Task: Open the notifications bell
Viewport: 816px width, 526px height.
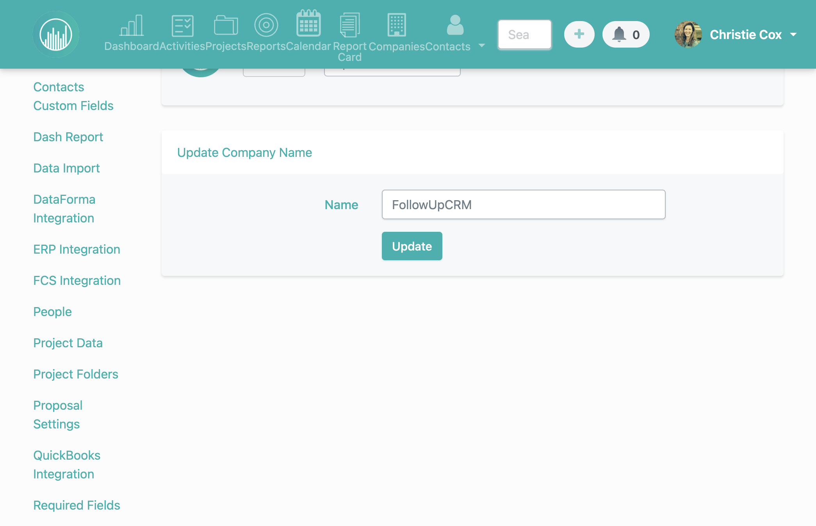Action: click(x=626, y=34)
